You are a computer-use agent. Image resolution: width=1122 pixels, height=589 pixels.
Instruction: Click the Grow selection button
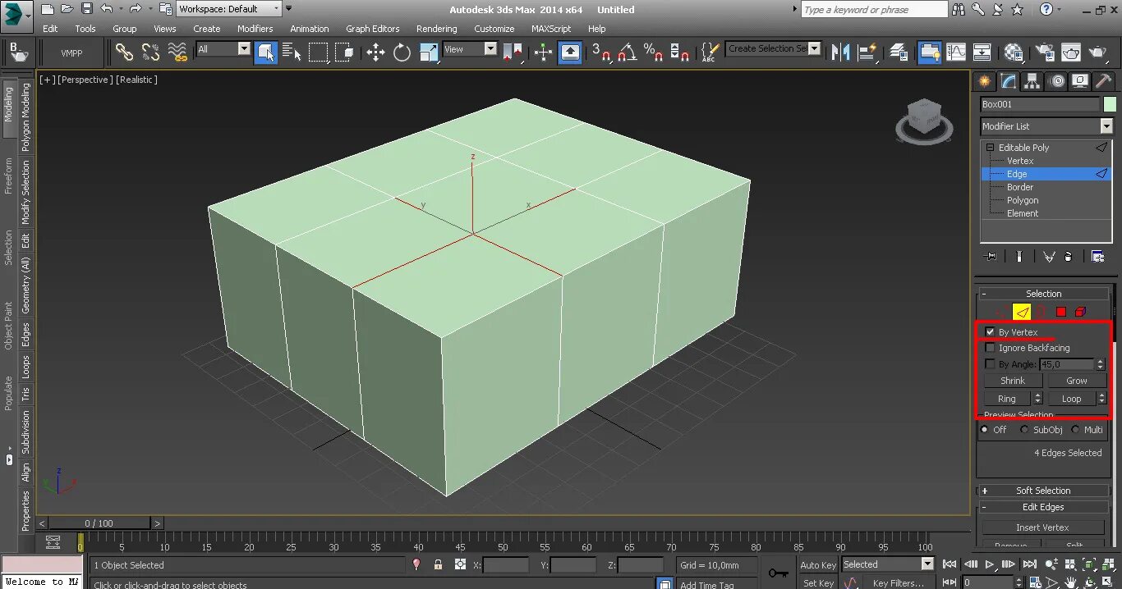1076,381
